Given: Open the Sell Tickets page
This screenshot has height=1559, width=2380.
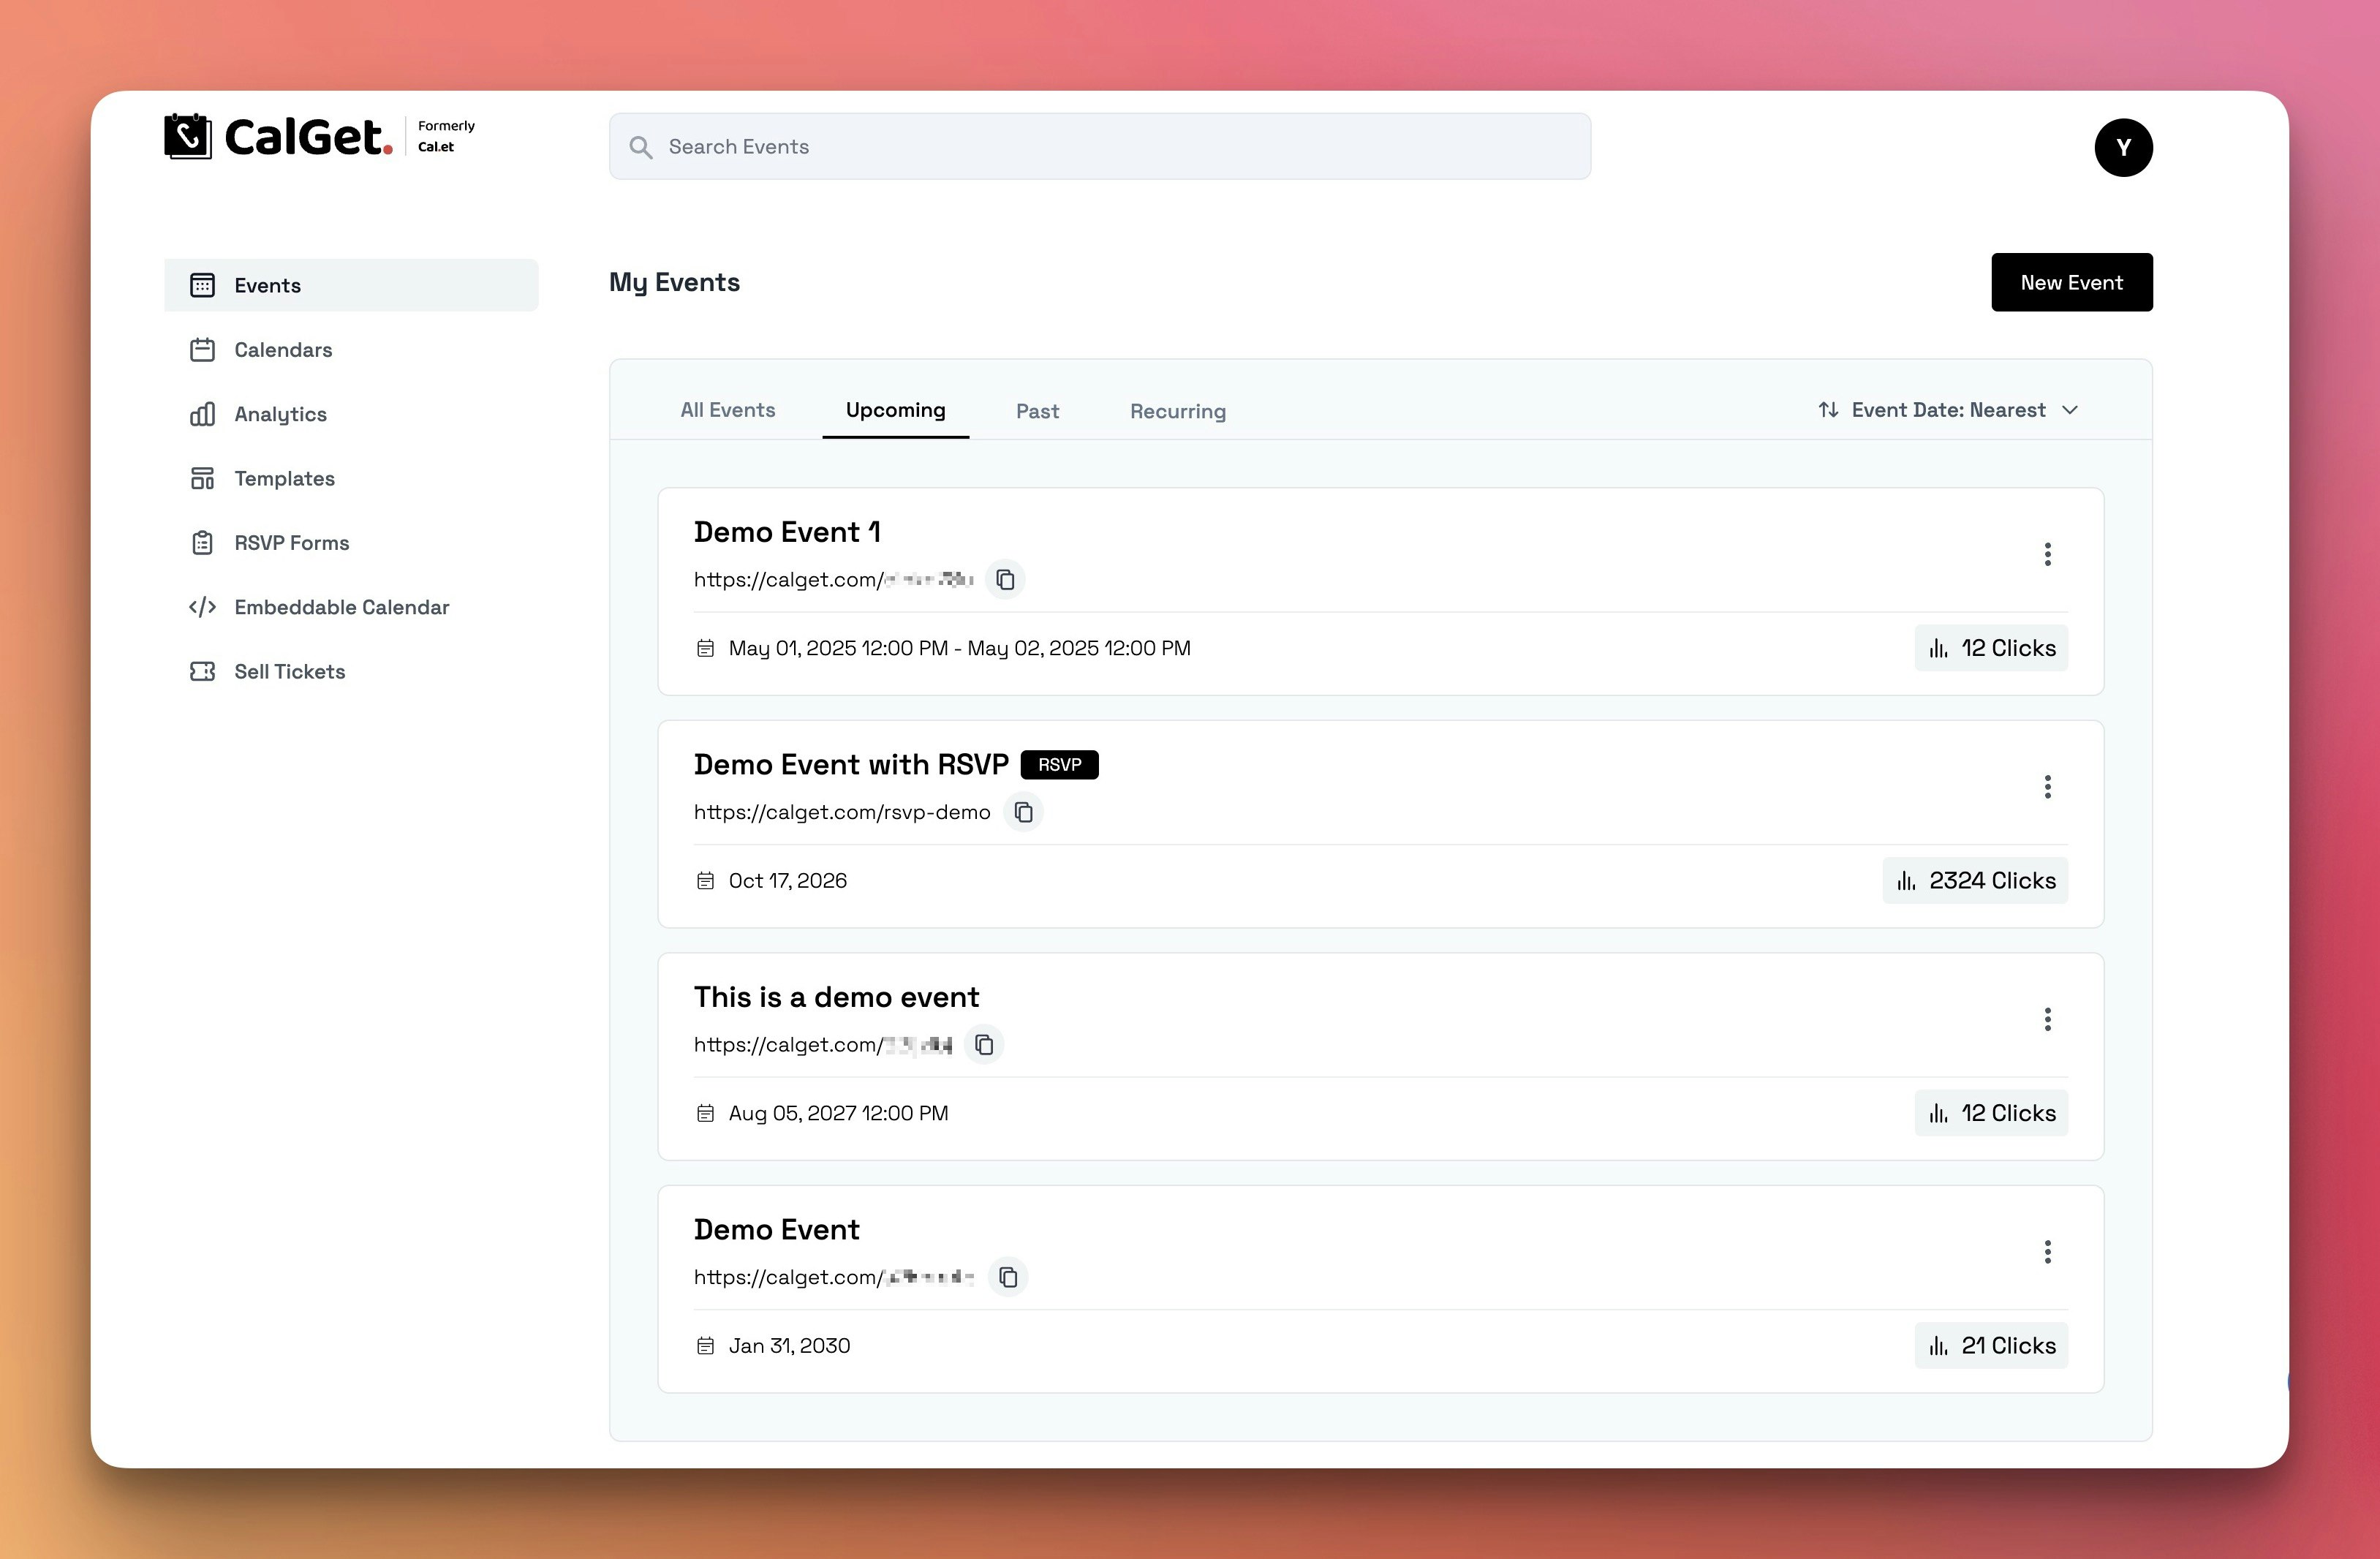Looking at the screenshot, I should [x=289, y=671].
